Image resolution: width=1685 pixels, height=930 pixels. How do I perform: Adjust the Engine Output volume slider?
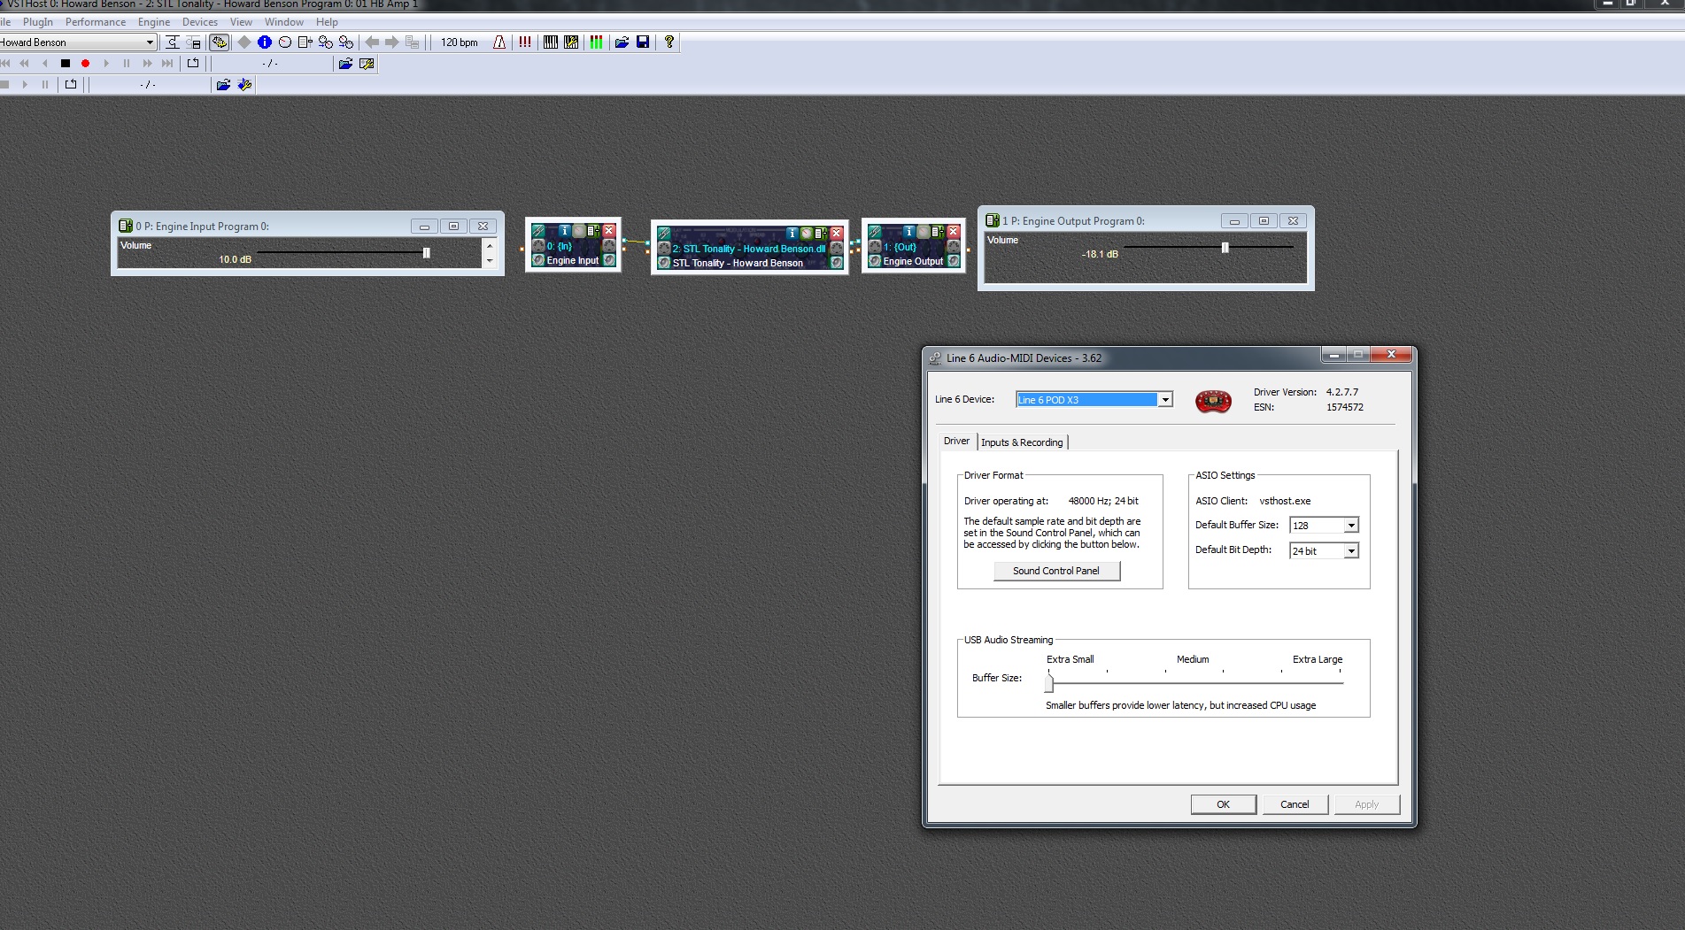pyautogui.click(x=1225, y=248)
